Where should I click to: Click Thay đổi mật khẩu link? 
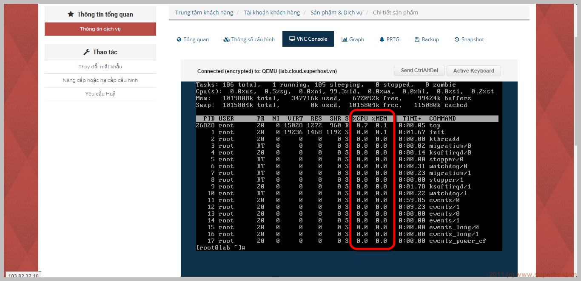tap(100, 67)
